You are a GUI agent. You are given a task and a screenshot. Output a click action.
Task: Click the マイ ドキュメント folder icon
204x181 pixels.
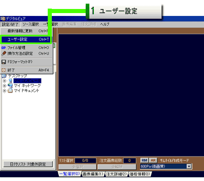10,91
